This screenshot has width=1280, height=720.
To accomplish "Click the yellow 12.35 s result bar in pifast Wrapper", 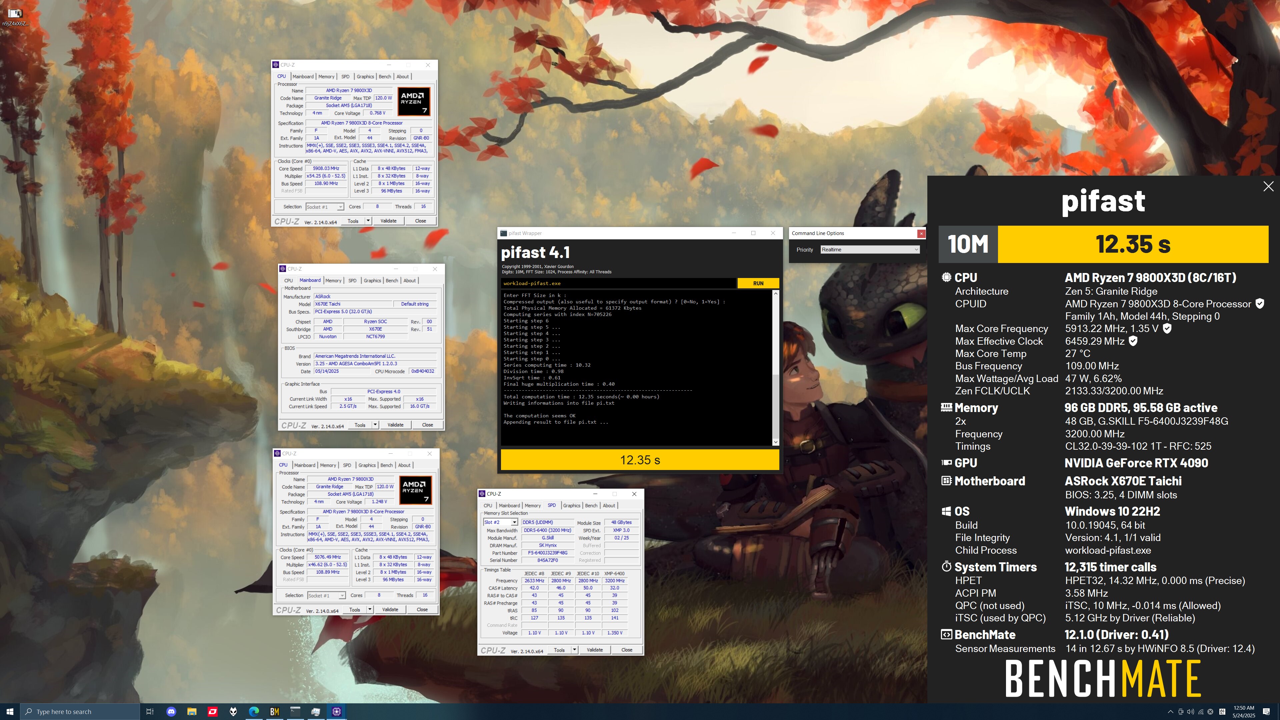I will (640, 460).
